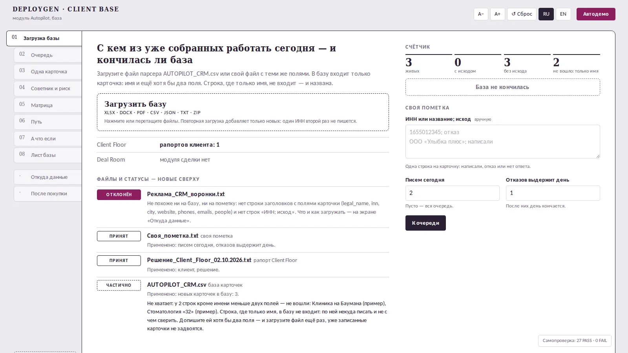Click the База не кончилась status box
This screenshot has width=628, height=353.
503,87
